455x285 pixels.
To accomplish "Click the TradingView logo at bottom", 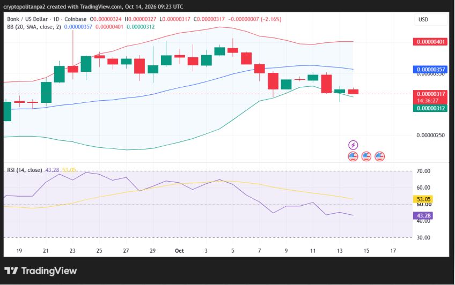I will [41, 271].
